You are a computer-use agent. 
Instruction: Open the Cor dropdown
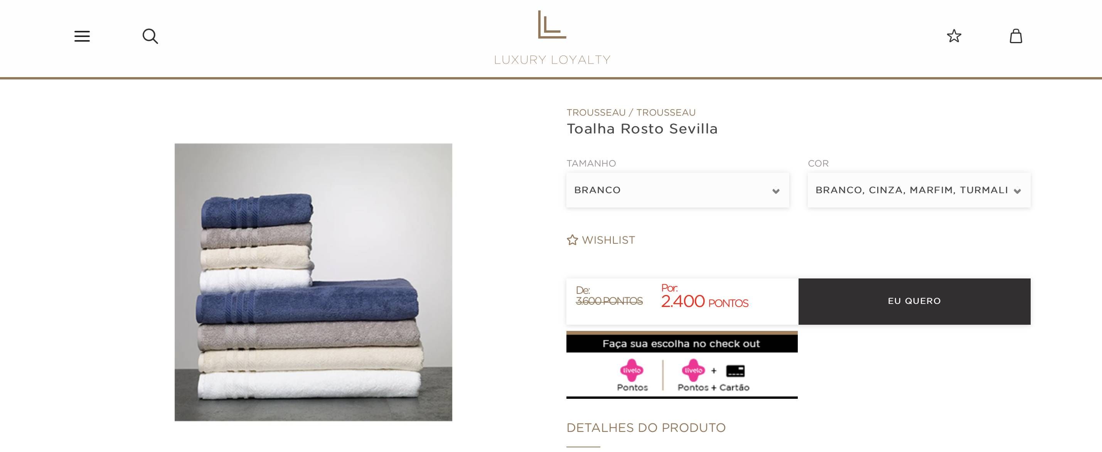[x=919, y=190]
